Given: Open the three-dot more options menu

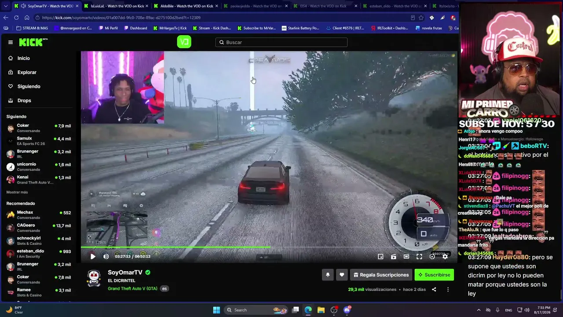Looking at the screenshot, I should pyautogui.click(x=448, y=289).
